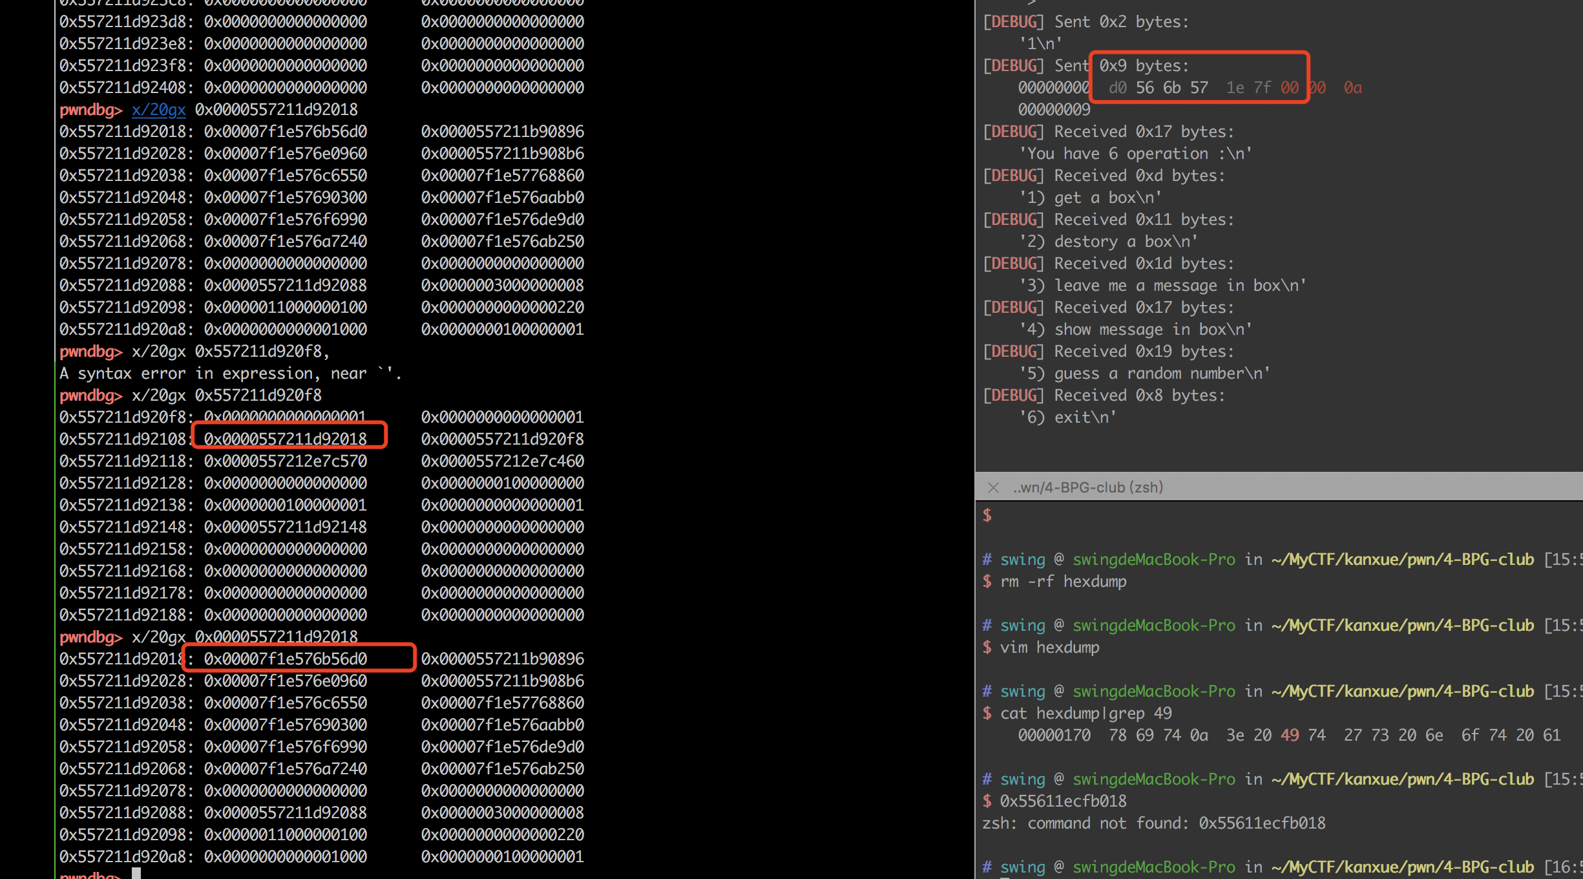Click the 'rm -rf hexdump' command
The image size is (1583, 879).
[1063, 582]
